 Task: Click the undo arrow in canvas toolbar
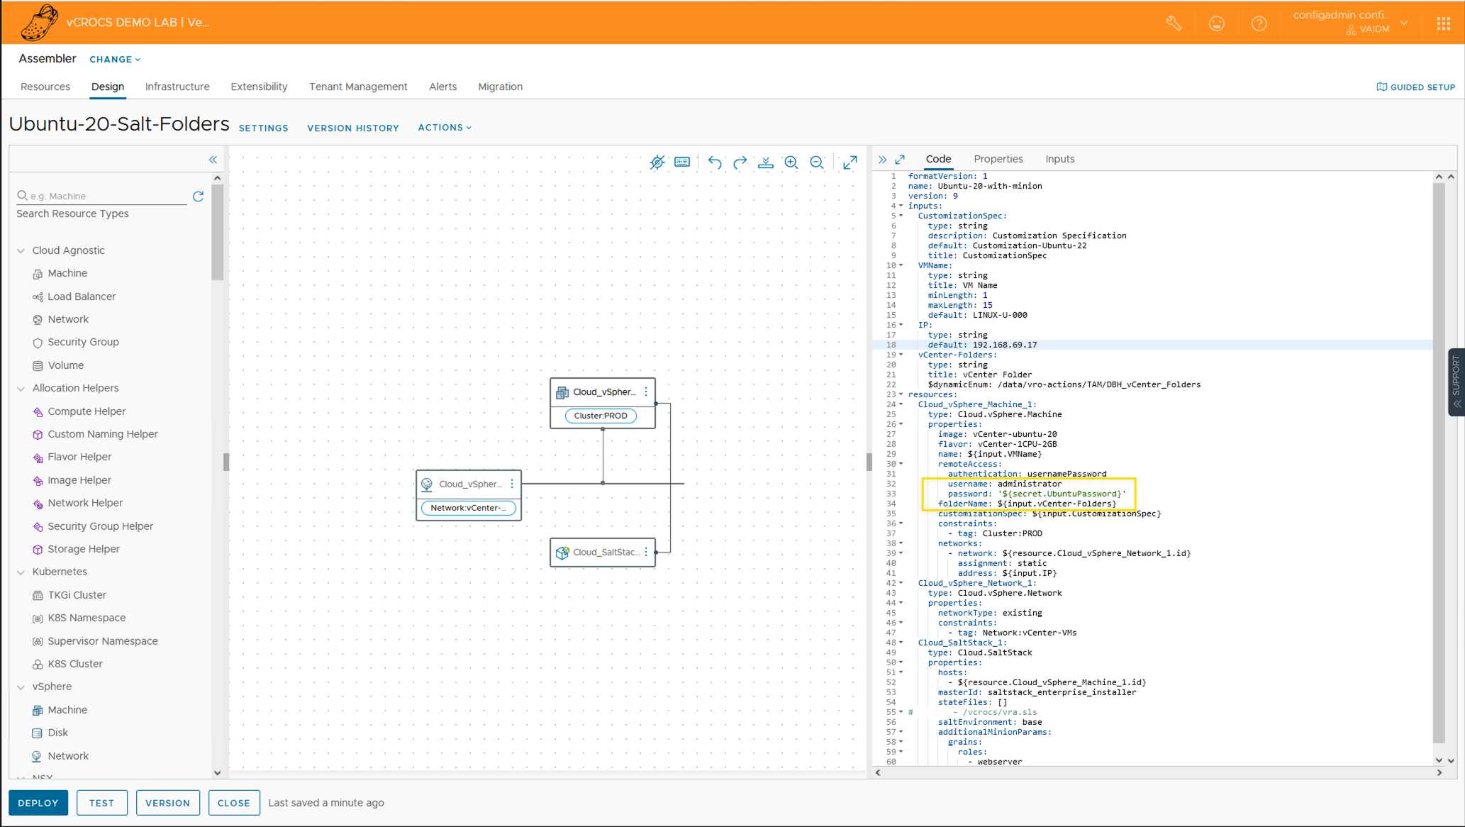(714, 162)
